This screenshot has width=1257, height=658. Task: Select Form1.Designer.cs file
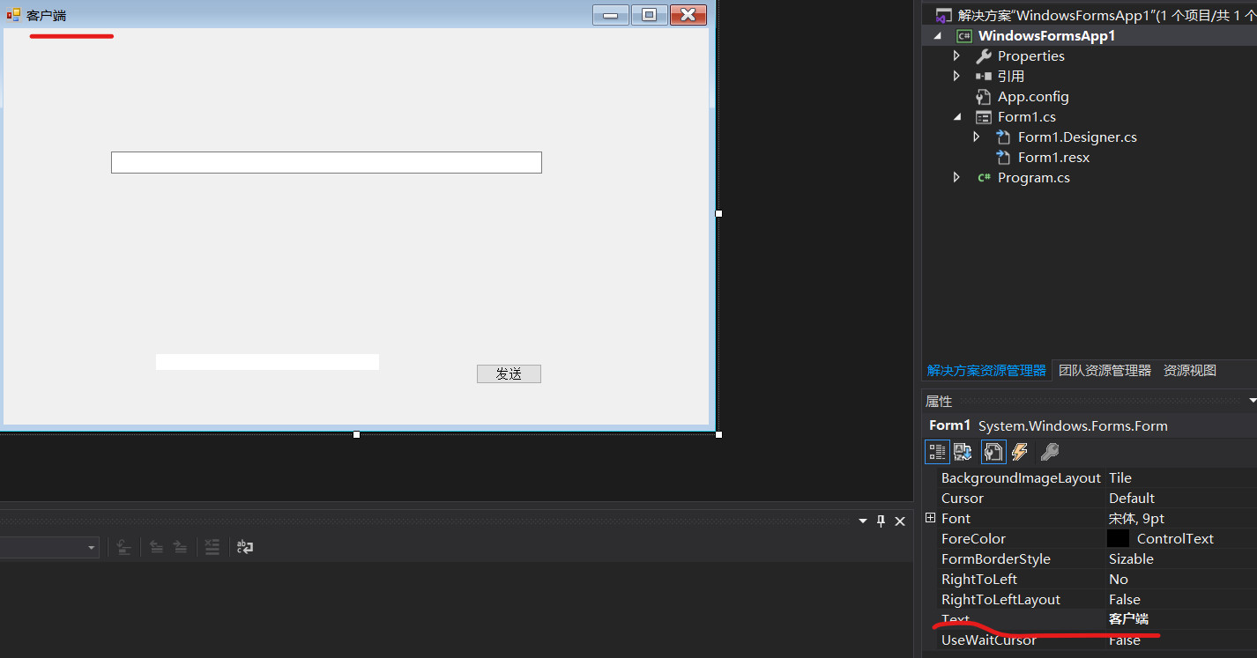click(1077, 137)
